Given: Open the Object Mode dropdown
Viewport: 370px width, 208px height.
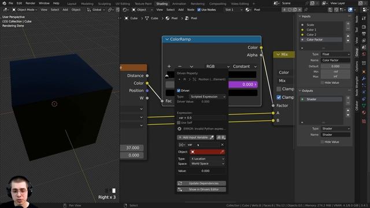Looking at the screenshot, I should tap(24, 10).
